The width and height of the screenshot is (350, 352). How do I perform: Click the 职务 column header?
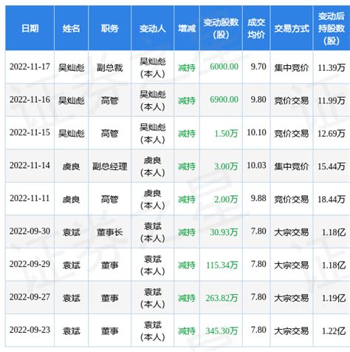point(110,28)
